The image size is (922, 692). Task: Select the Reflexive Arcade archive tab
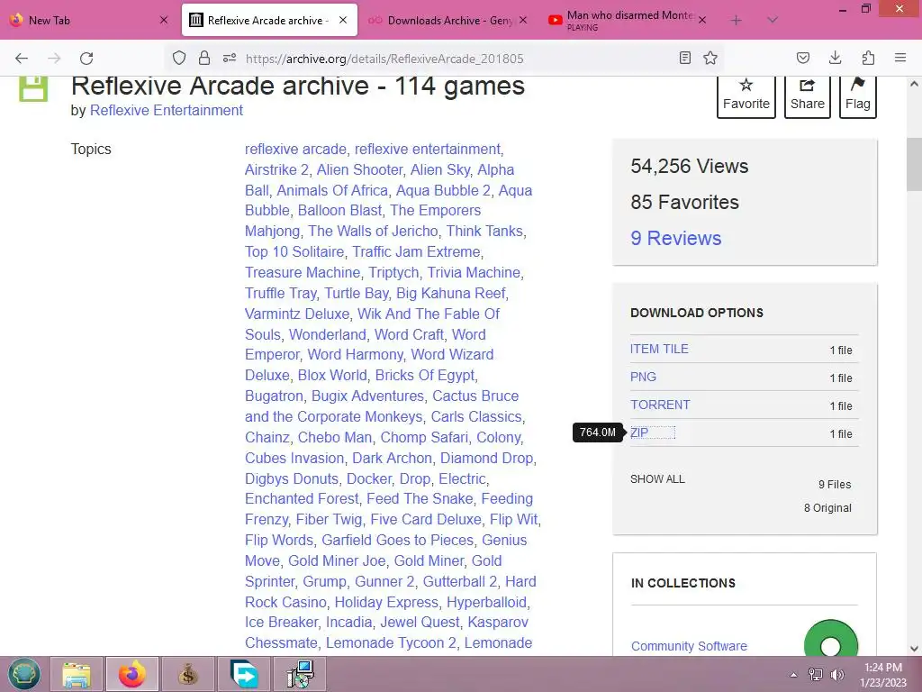[269, 20]
